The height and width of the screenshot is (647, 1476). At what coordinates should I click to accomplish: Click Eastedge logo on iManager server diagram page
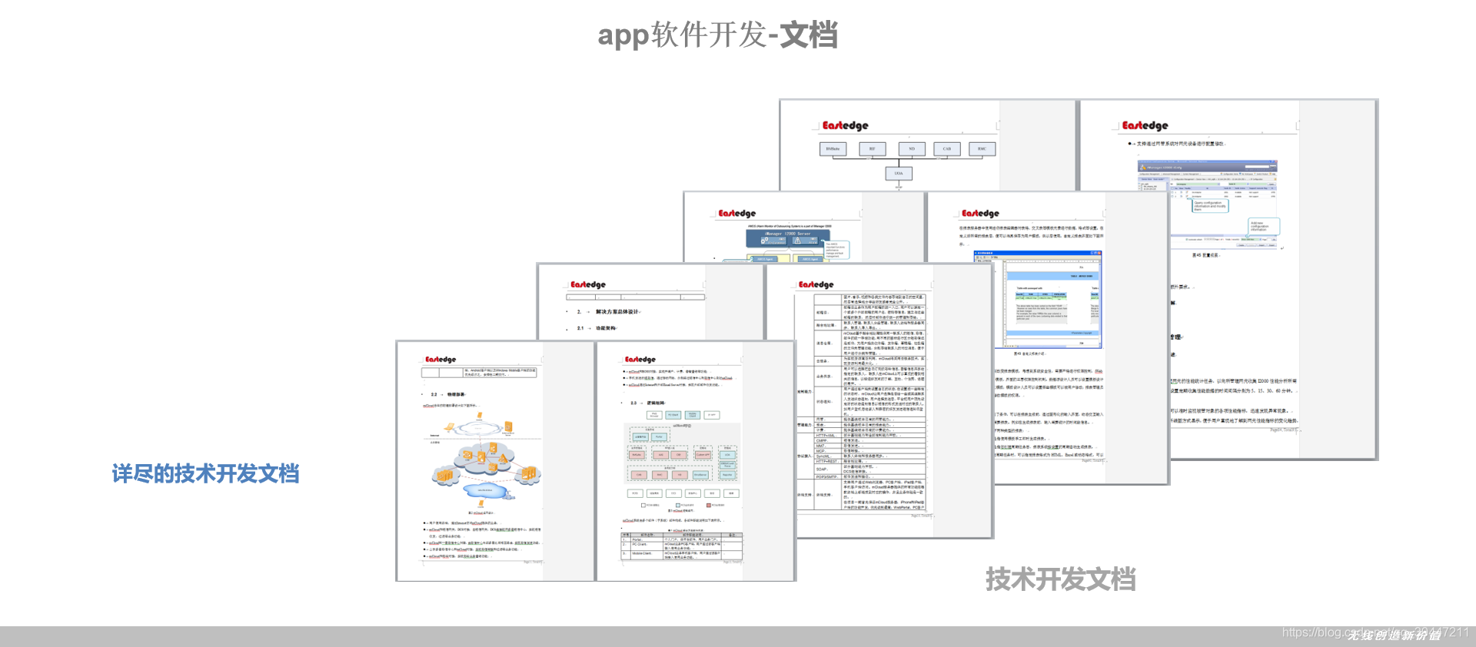point(737,213)
